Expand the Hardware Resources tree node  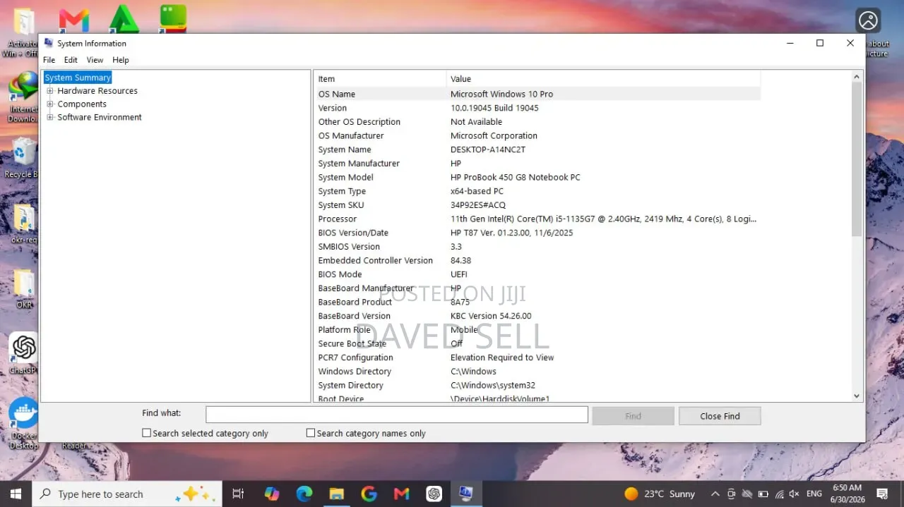point(50,91)
